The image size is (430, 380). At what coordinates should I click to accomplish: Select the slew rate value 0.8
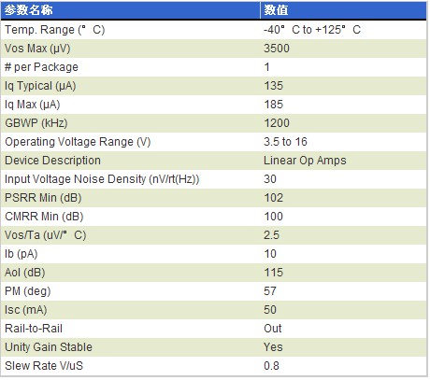coord(271,366)
